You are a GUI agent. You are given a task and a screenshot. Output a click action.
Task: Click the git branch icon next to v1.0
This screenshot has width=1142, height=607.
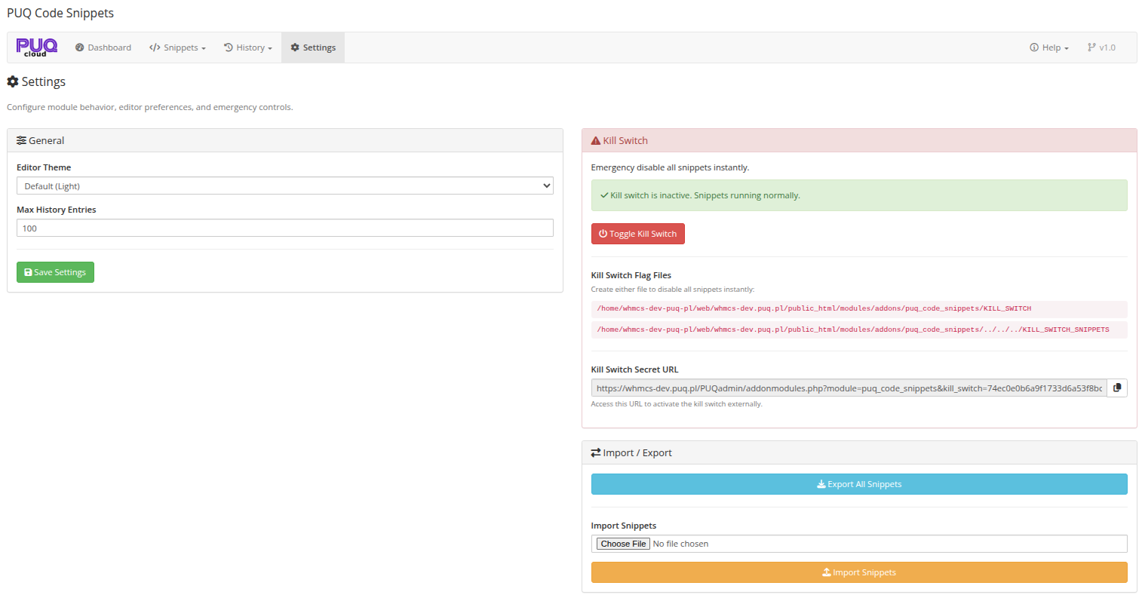tap(1092, 47)
